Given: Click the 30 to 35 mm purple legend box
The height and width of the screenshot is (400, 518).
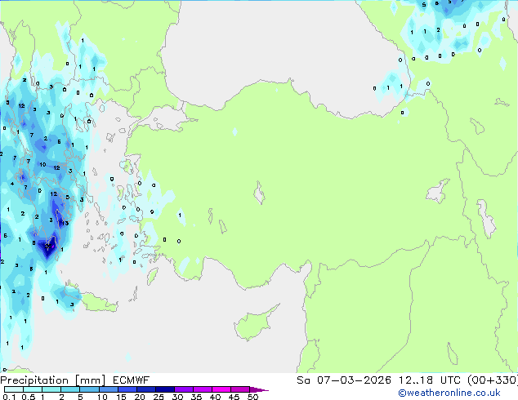Looking at the screenshot, I should pyautogui.click(x=184, y=389).
